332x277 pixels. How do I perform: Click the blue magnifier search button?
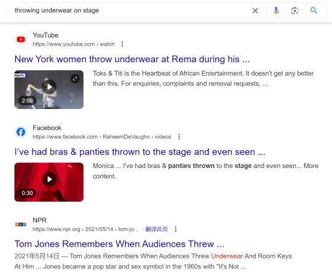[x=314, y=10]
